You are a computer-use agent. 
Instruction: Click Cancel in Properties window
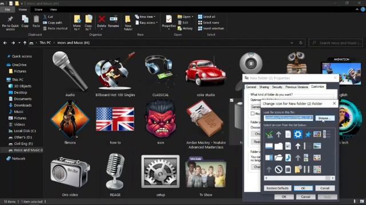[x=305, y=196]
